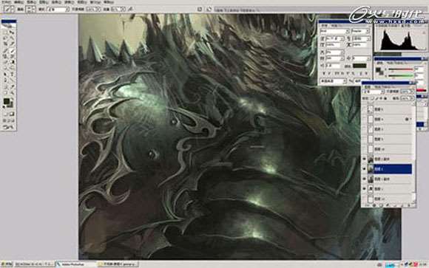429x268 pixels.
Task: Click the text color swatch in Character panel
Action: (x=359, y=66)
